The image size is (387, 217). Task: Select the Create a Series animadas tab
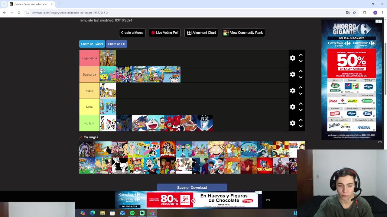(31, 4)
